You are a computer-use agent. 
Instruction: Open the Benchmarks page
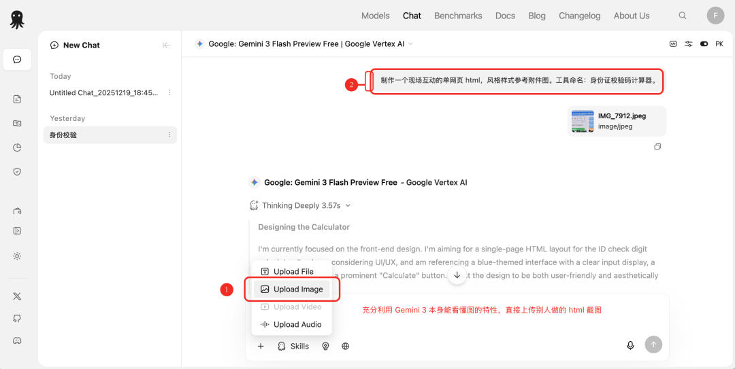coord(458,16)
